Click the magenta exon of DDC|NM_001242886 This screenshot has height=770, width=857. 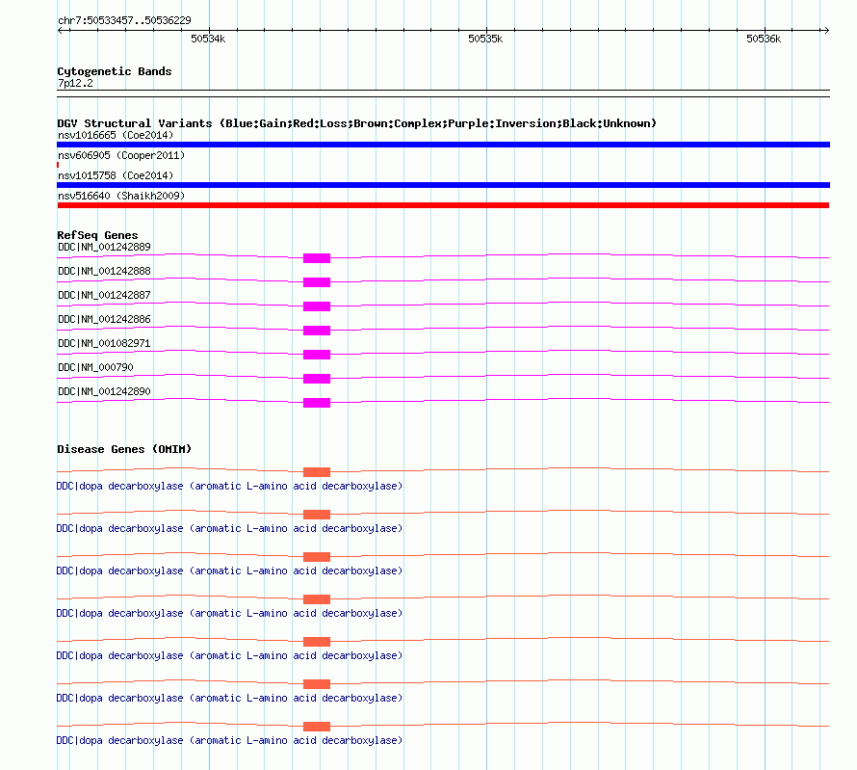tap(317, 331)
